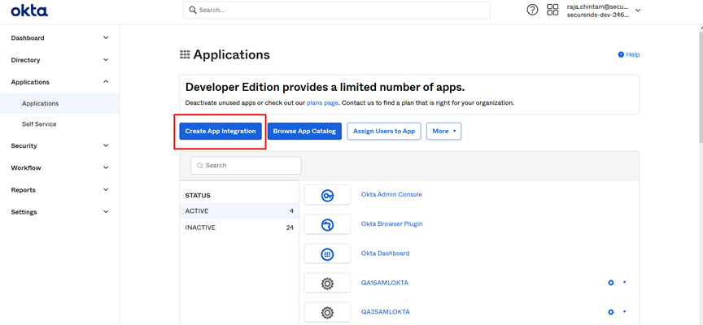Click Browse App Catalog button
Screen dimensions: 703x325
(x=304, y=131)
